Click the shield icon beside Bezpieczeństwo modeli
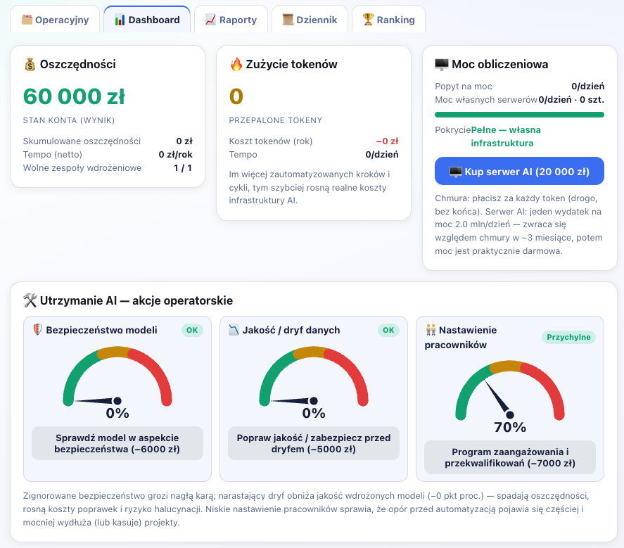 tap(37, 329)
